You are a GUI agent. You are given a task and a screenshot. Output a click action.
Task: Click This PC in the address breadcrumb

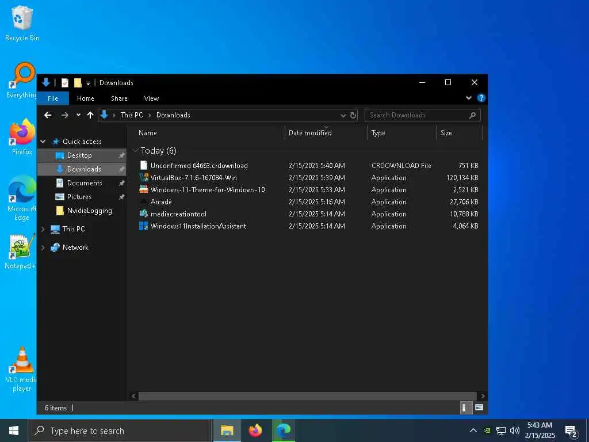pyautogui.click(x=132, y=115)
